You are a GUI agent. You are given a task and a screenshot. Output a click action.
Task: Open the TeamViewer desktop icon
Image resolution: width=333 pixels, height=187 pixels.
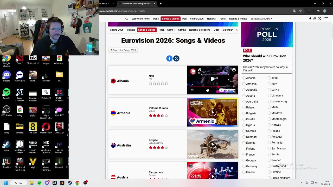[x=20, y=76]
